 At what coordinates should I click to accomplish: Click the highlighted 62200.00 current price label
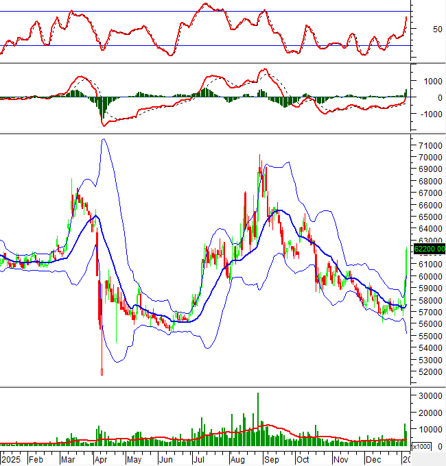pos(430,249)
